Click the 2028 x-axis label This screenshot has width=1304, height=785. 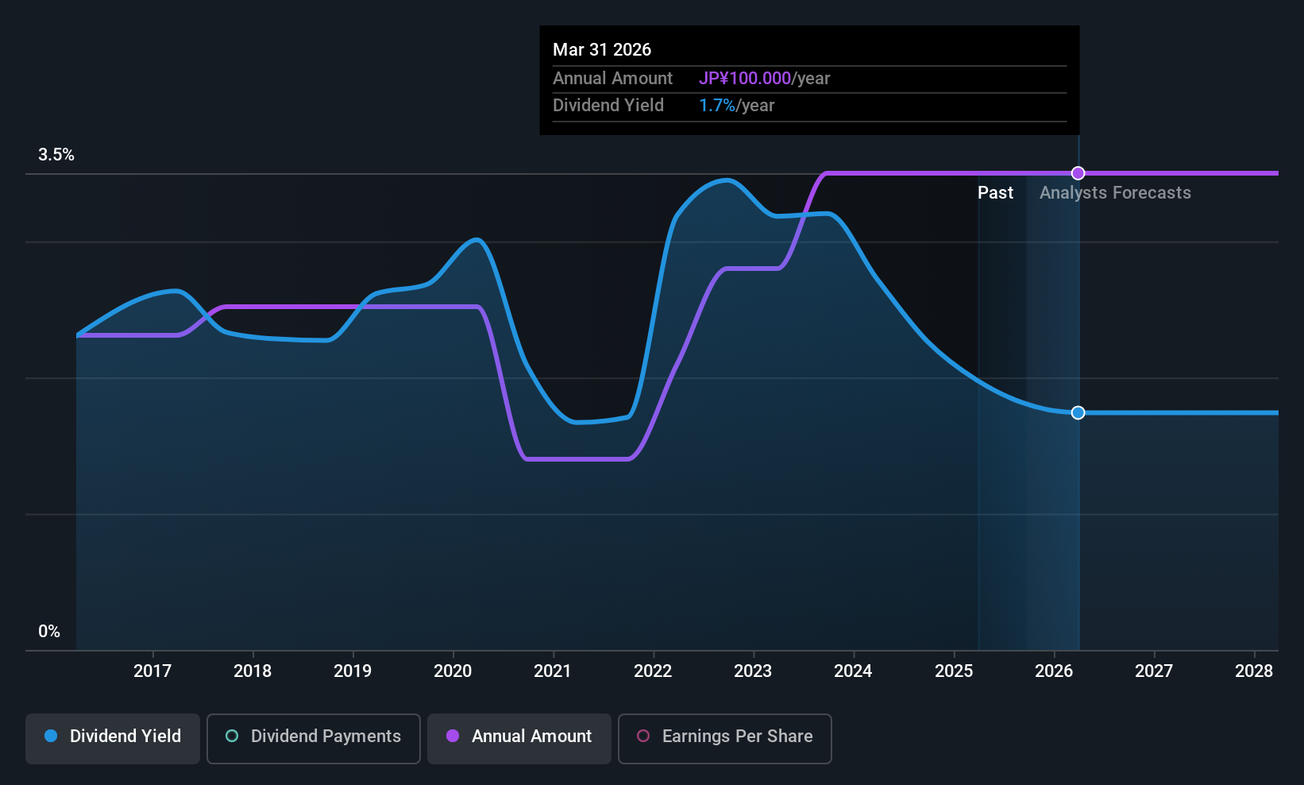(1254, 671)
